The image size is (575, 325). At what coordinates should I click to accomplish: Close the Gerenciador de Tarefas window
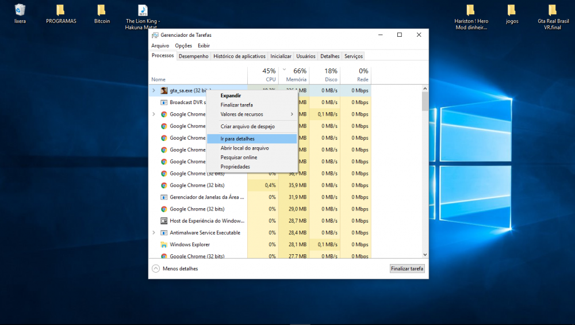419,35
